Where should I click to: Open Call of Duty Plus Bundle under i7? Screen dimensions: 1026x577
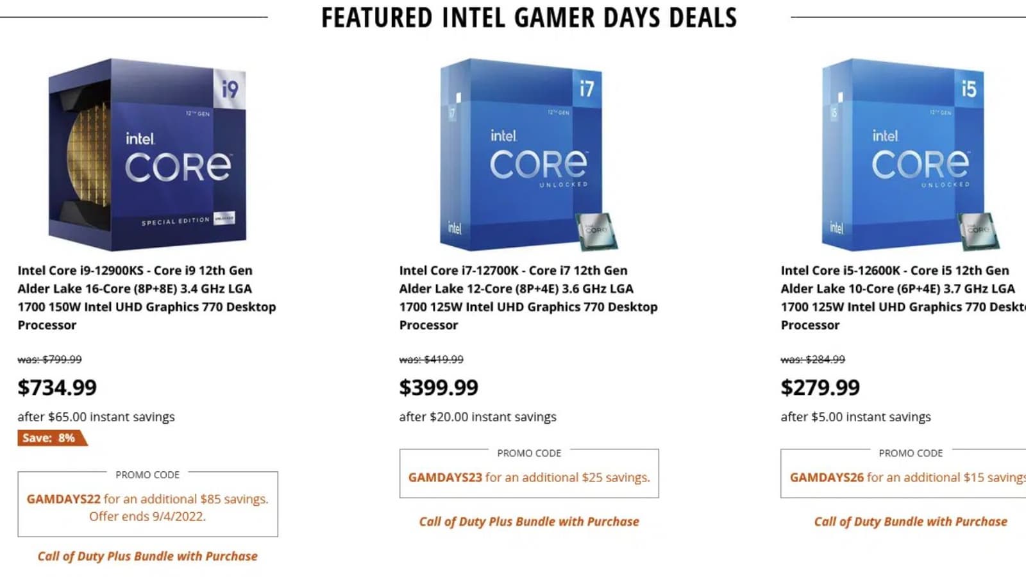[529, 521]
